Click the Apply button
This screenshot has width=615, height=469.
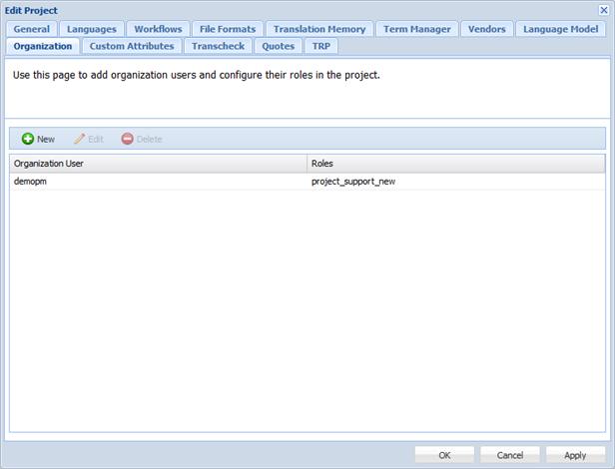(x=575, y=455)
